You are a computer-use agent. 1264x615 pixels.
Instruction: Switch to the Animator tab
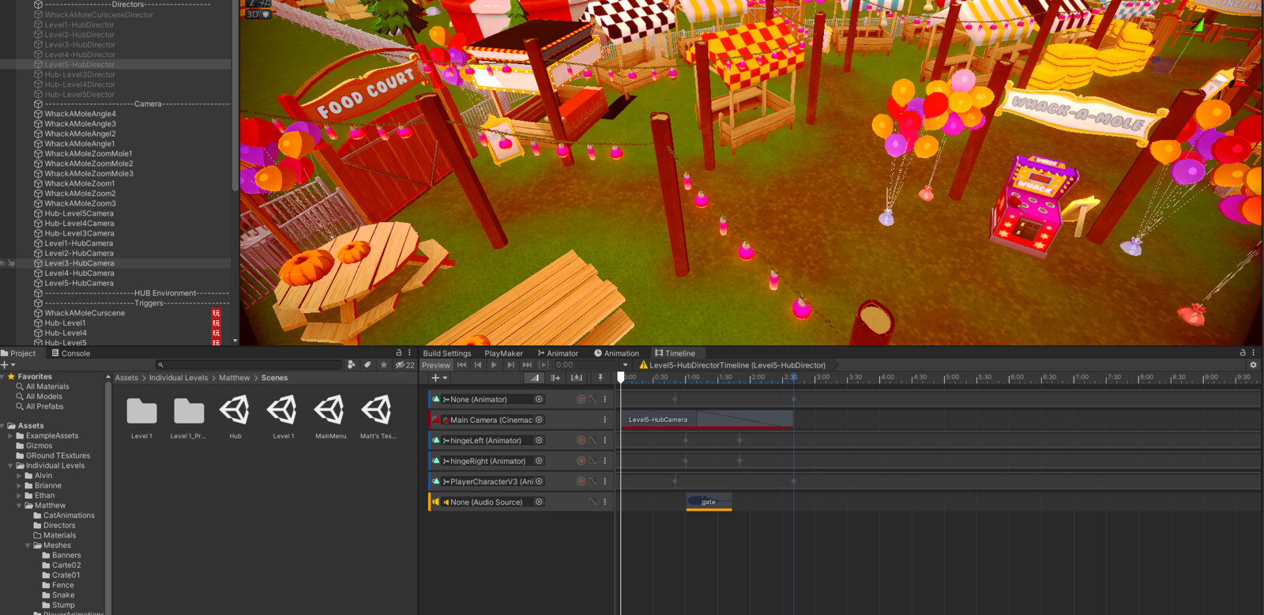coord(558,353)
